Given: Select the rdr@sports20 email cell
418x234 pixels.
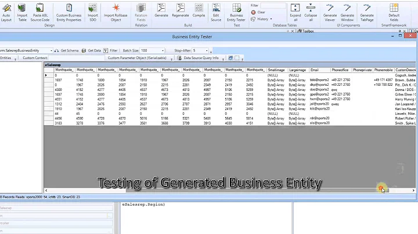Looking at the screenshot, I should click(320, 118).
